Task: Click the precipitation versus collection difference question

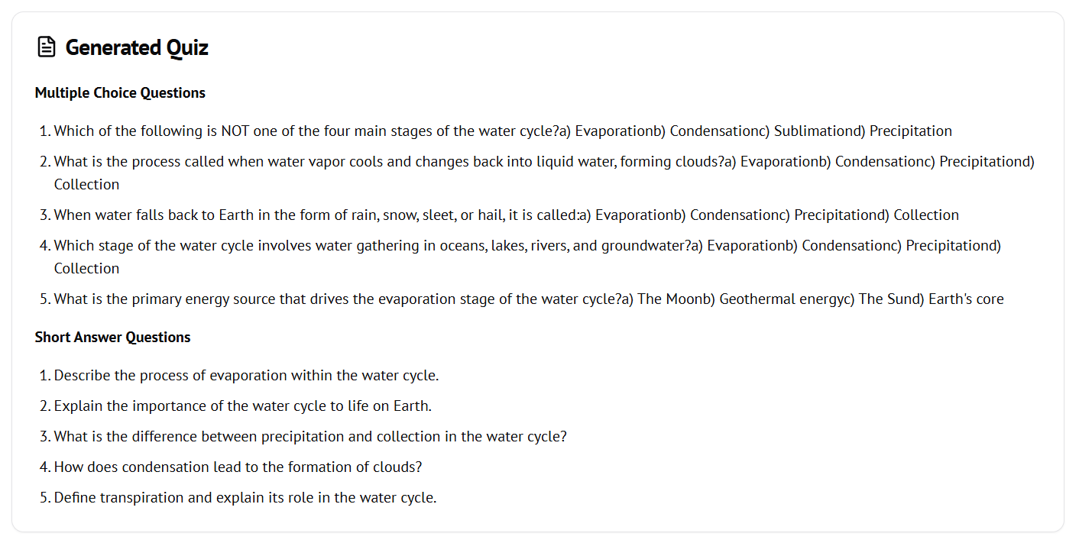Action: (310, 437)
